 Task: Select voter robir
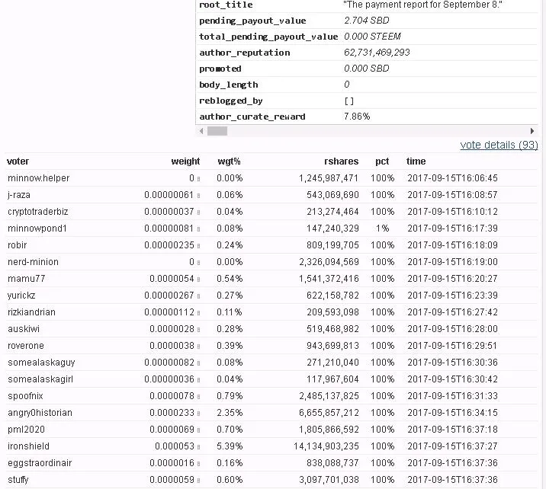pyautogui.click(x=17, y=245)
